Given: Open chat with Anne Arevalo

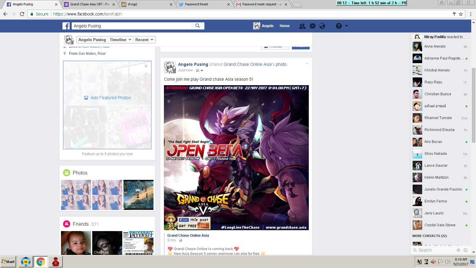Looking at the screenshot, I should point(440,46).
